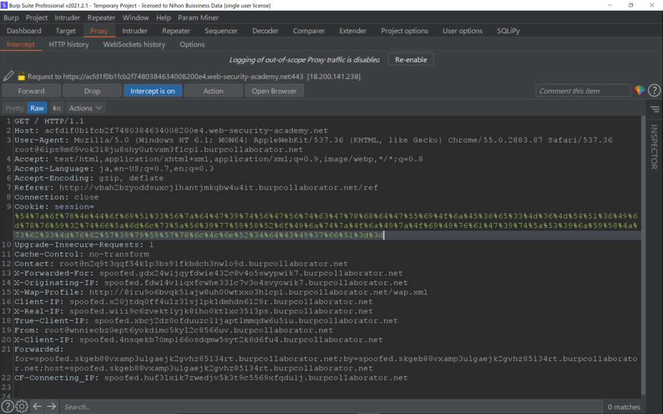Screen dimensions: 663x414
Task: Click the 0 matches status text
Action: [624, 407]
